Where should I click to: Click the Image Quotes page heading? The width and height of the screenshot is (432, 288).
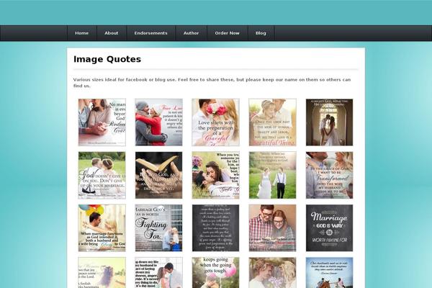pos(107,59)
